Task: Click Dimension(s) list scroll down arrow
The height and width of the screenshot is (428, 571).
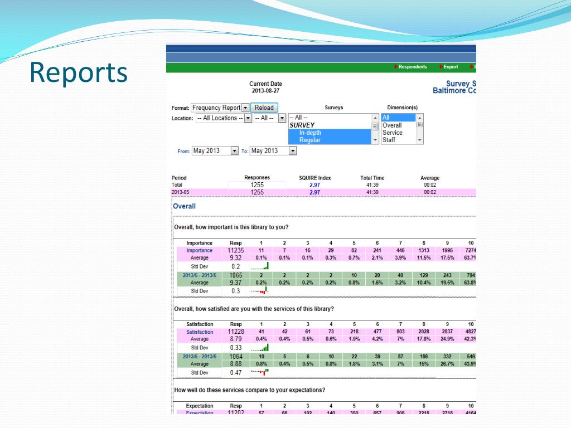Action: (419, 140)
